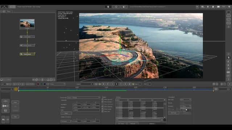Screen dimensions: 232x130
Task: Select the second viewport layout icon in sidebar
Action: point(229,16)
